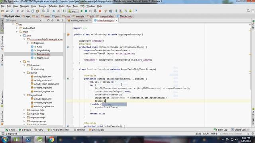Start debugging with the Debug bug icon
Screen dimensions: 255x143
pyautogui.click(x=86, y=11)
